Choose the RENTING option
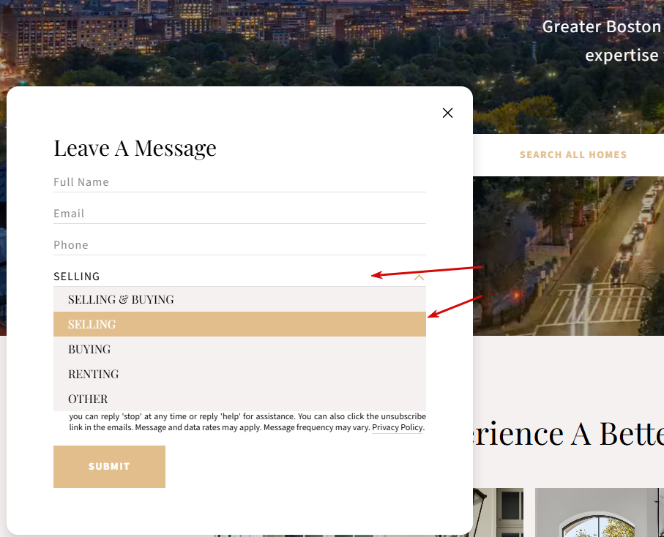The image size is (664, 537). (x=239, y=374)
